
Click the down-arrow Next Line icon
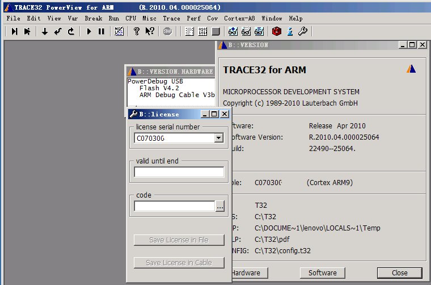pos(45,31)
